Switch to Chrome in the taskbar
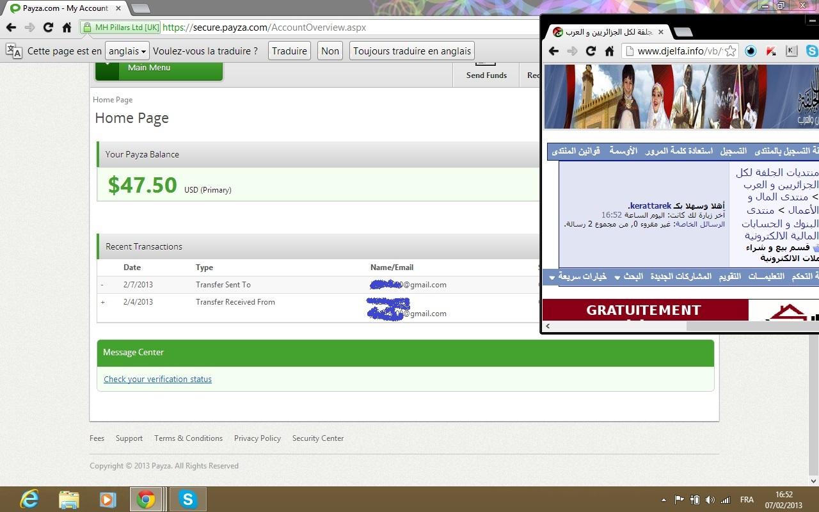Screen dimensions: 819x512 coord(146,499)
